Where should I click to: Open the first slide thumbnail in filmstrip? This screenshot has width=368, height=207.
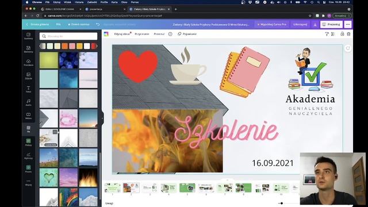pyautogui.click(x=113, y=188)
